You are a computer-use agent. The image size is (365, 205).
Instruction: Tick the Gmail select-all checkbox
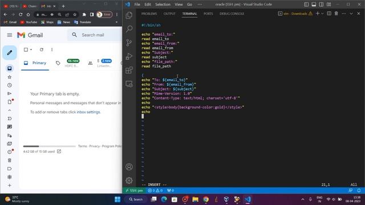[x=26, y=50]
